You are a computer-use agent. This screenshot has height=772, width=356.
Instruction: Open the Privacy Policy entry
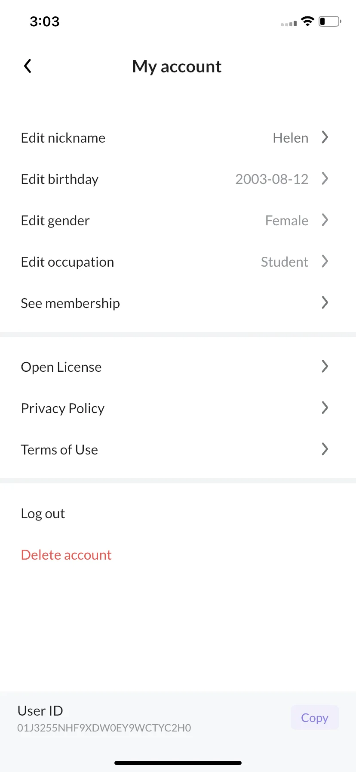tap(178, 408)
